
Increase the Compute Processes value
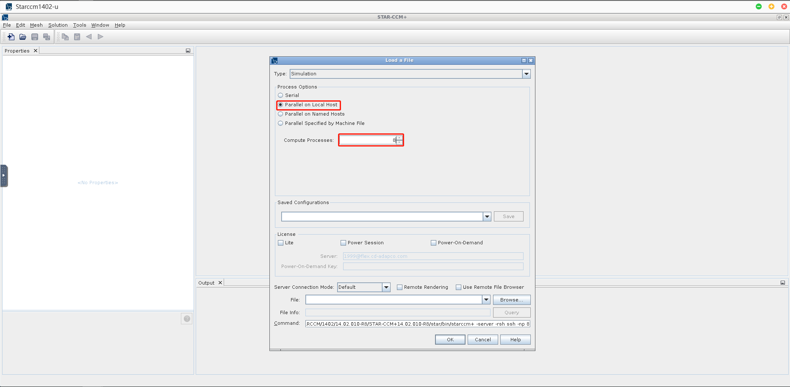(399, 138)
